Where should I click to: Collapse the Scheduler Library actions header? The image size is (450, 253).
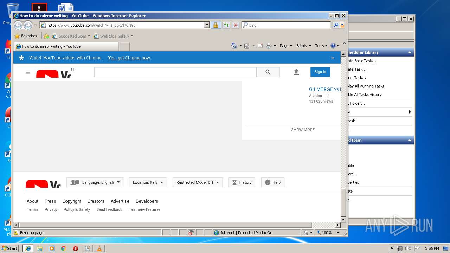pos(410,52)
